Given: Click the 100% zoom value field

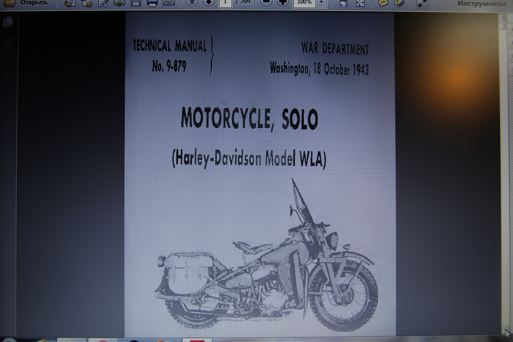Looking at the screenshot, I should point(305,3).
